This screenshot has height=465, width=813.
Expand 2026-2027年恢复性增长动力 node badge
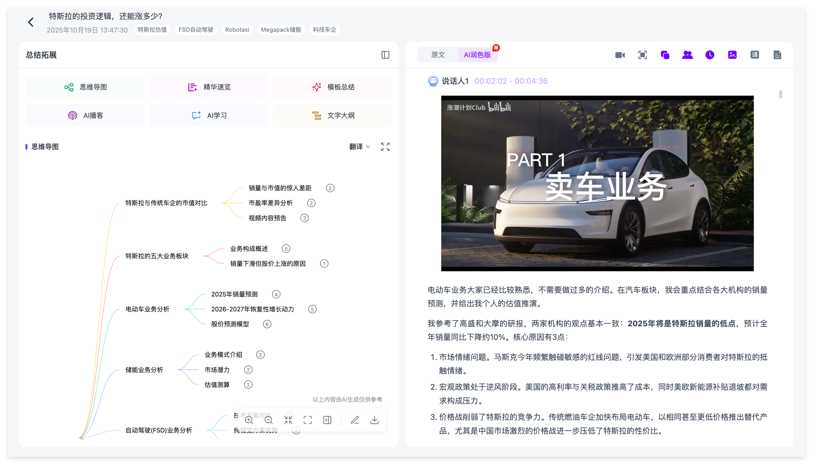pos(312,309)
